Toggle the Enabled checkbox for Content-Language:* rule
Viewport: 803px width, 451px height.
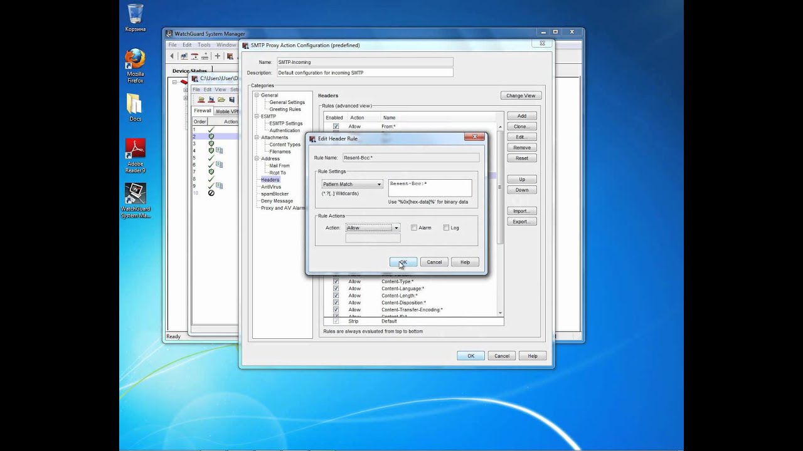pyautogui.click(x=336, y=288)
